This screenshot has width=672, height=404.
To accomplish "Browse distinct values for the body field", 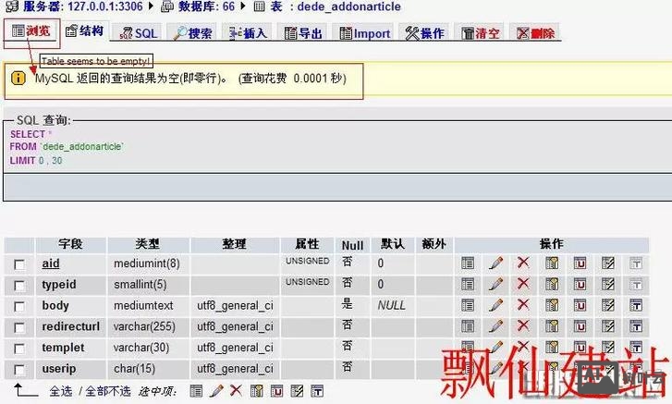I will pos(468,305).
